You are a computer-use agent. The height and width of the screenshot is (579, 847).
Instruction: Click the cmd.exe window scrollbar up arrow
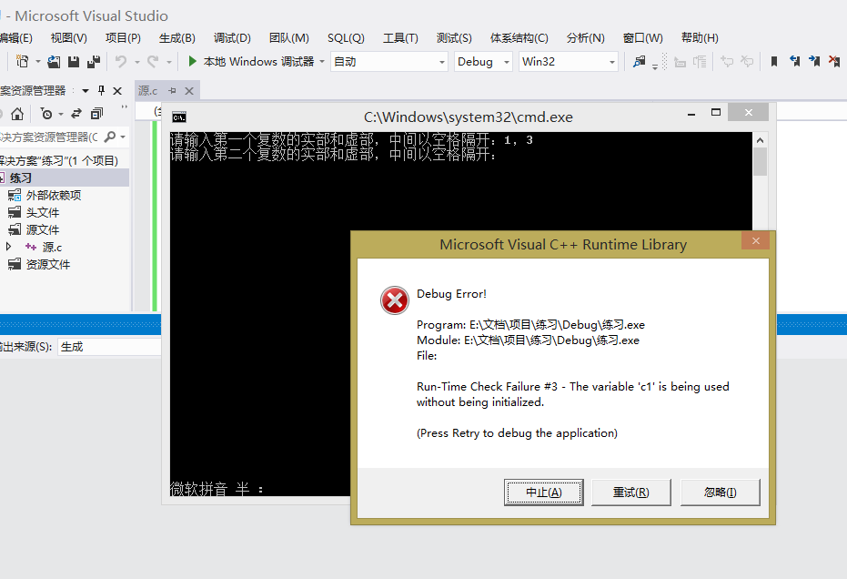click(x=760, y=140)
